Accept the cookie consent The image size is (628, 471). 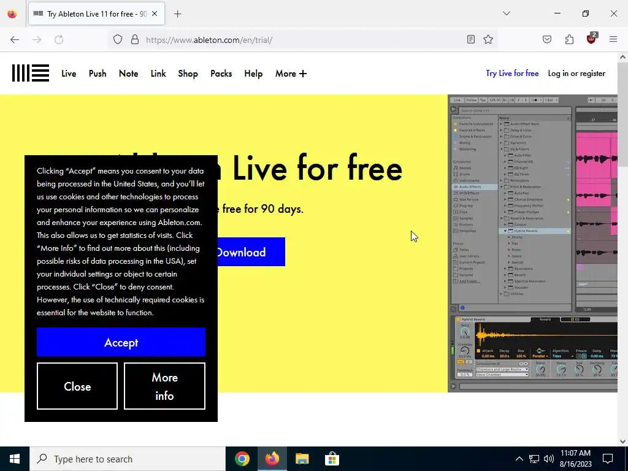(121, 342)
